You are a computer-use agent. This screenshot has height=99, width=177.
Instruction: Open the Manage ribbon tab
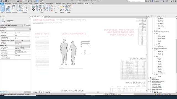69,4
